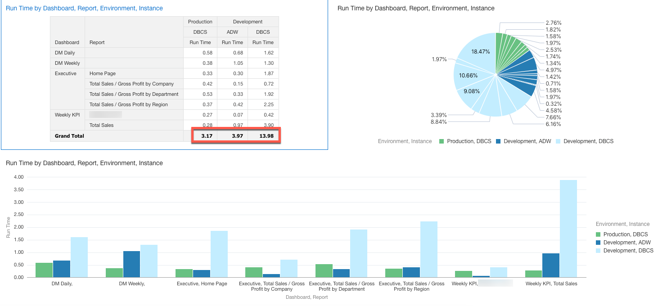Click the Grand Total value 13.98
The width and height of the screenshot is (658, 306).
click(263, 136)
